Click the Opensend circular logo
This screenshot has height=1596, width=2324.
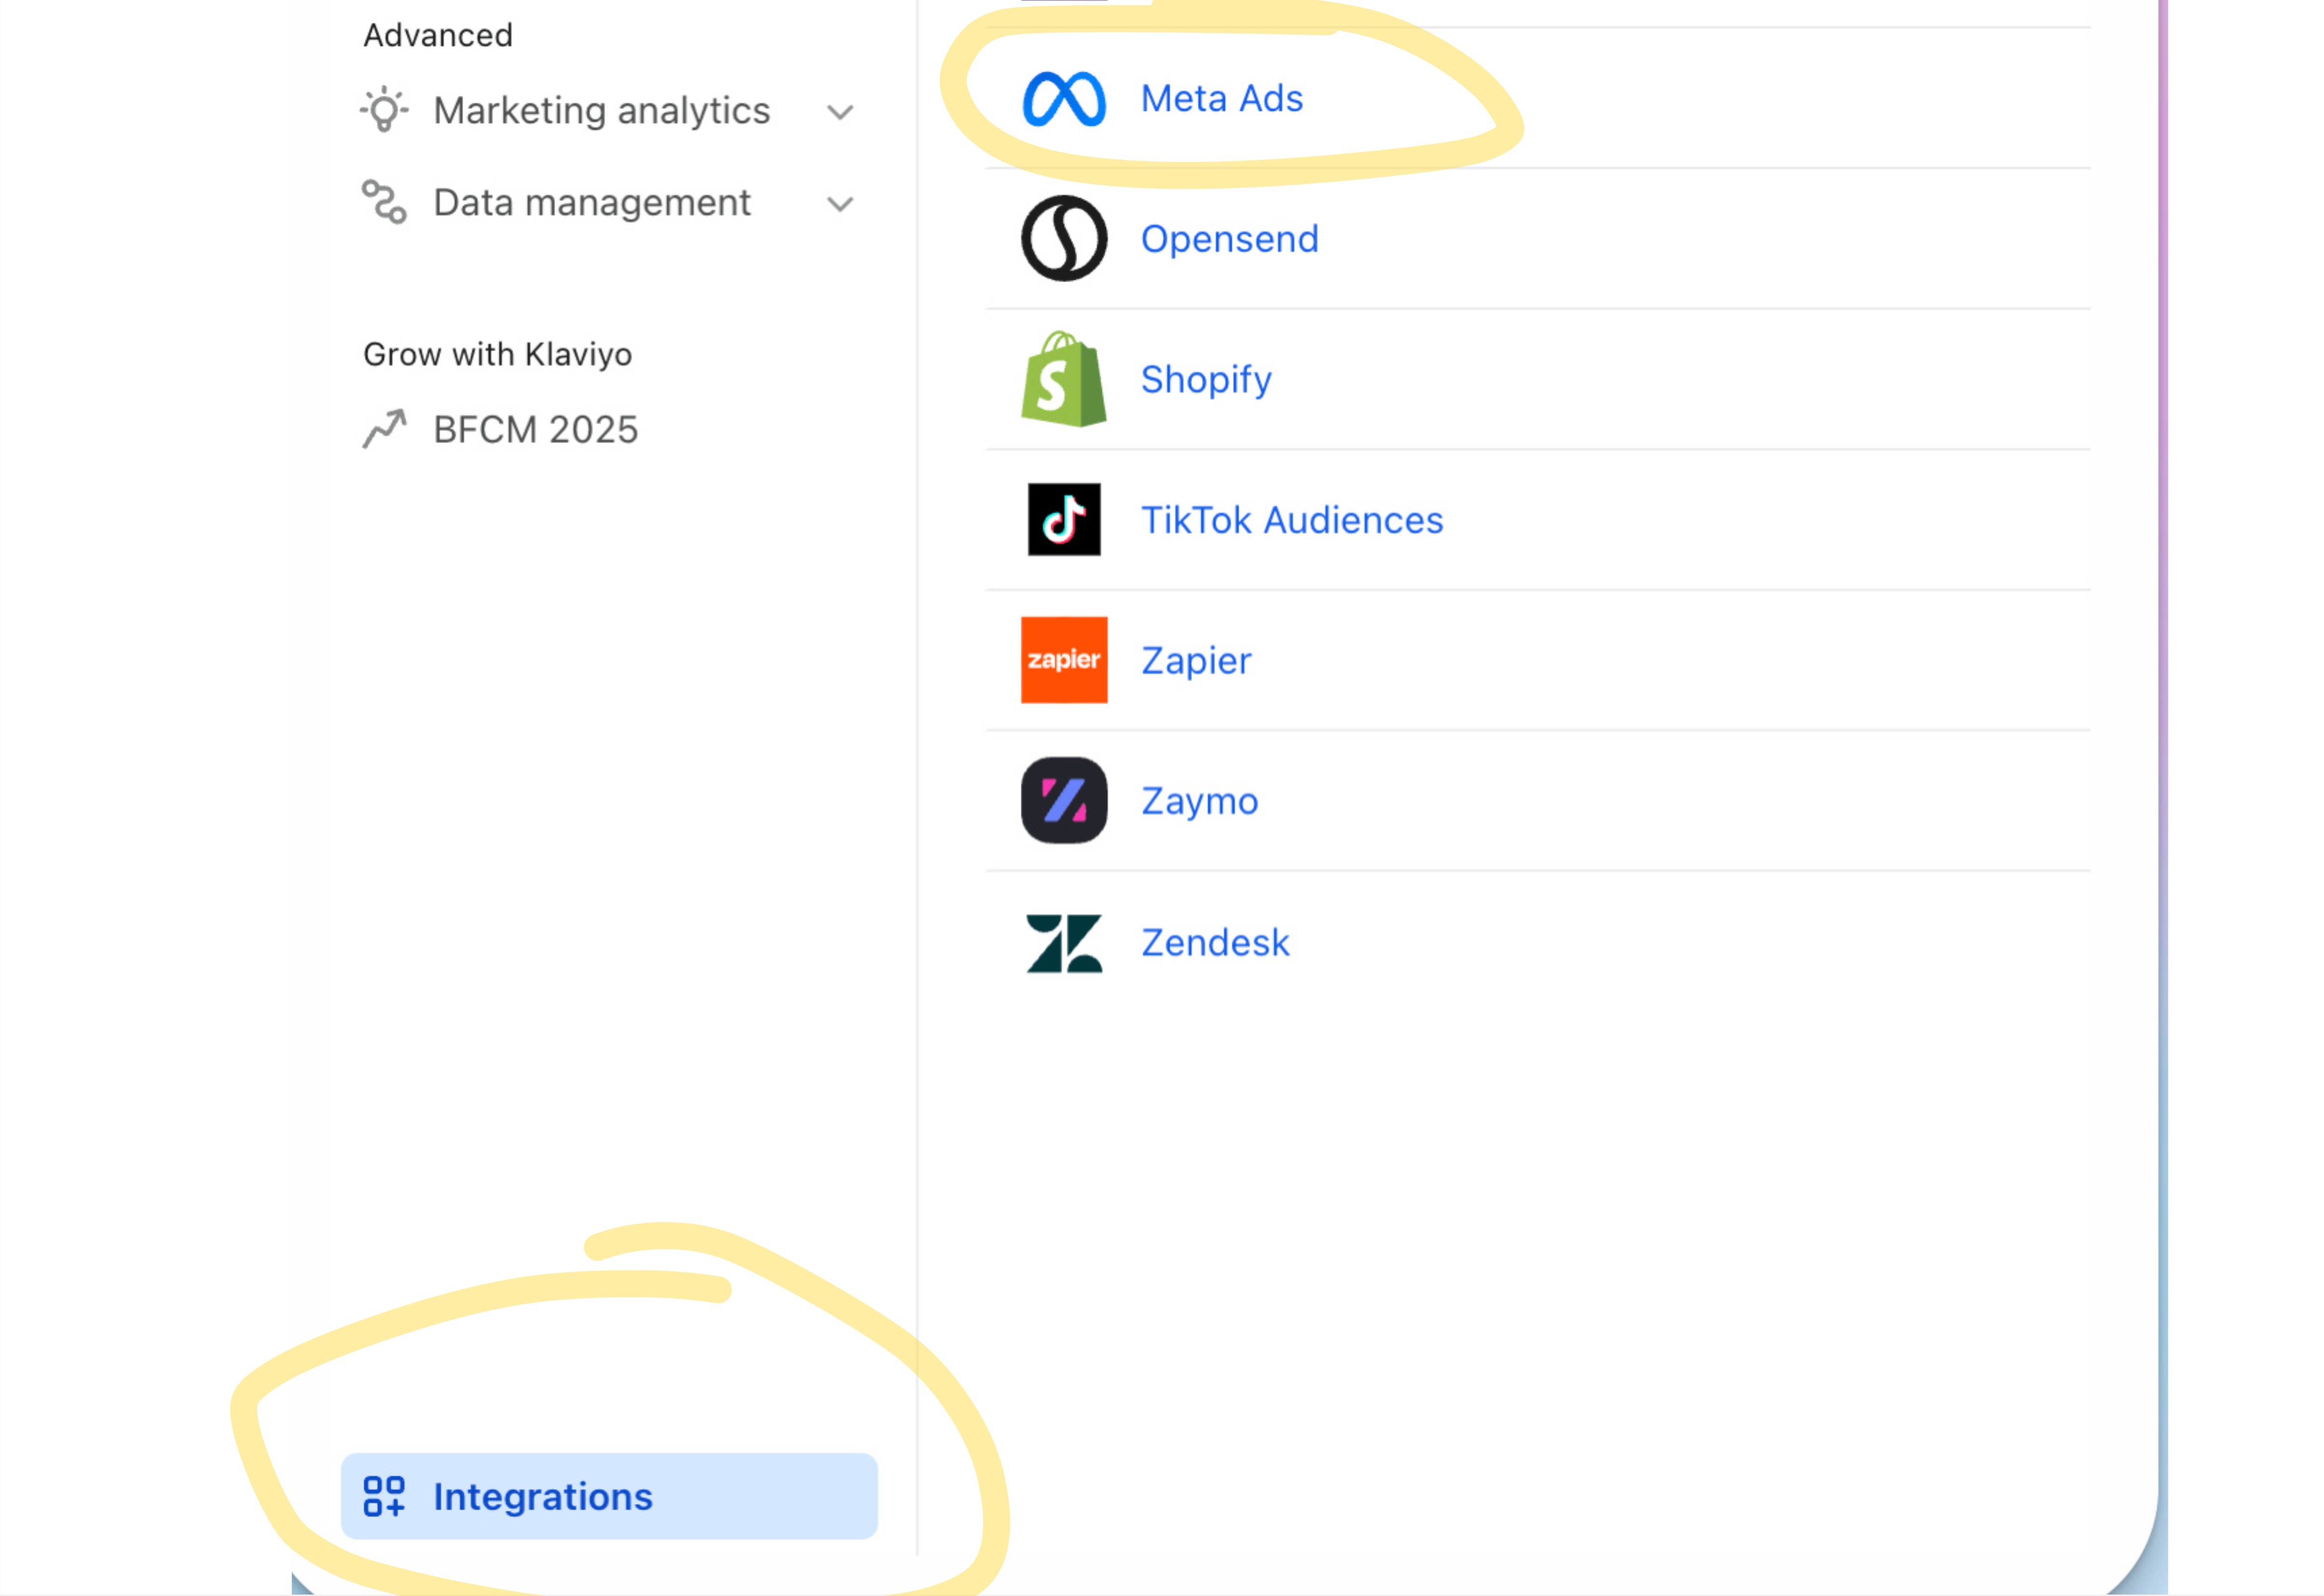1063,239
